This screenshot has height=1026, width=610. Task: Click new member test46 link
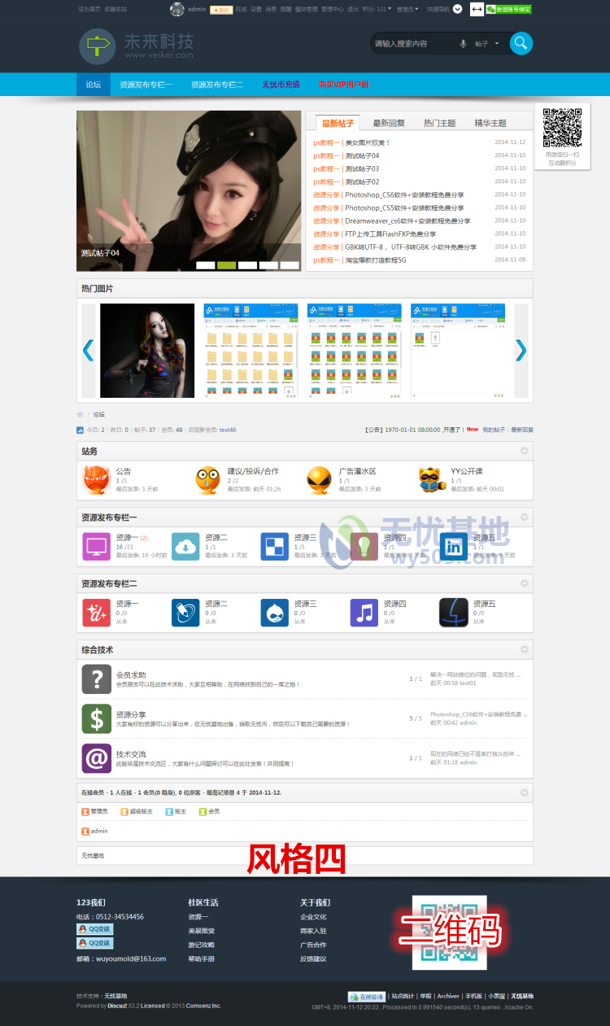pyautogui.click(x=228, y=430)
